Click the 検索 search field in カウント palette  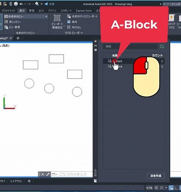130,47
